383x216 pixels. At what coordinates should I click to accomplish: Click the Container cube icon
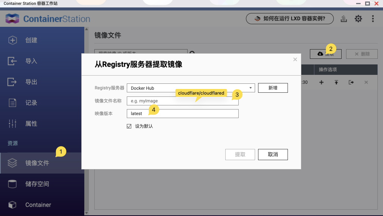[x=12, y=205]
